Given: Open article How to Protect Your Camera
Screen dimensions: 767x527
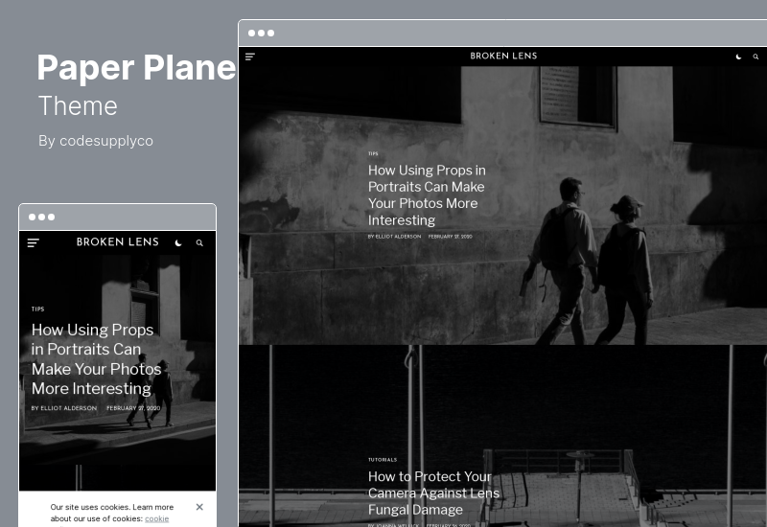Looking at the screenshot, I should pos(433,493).
